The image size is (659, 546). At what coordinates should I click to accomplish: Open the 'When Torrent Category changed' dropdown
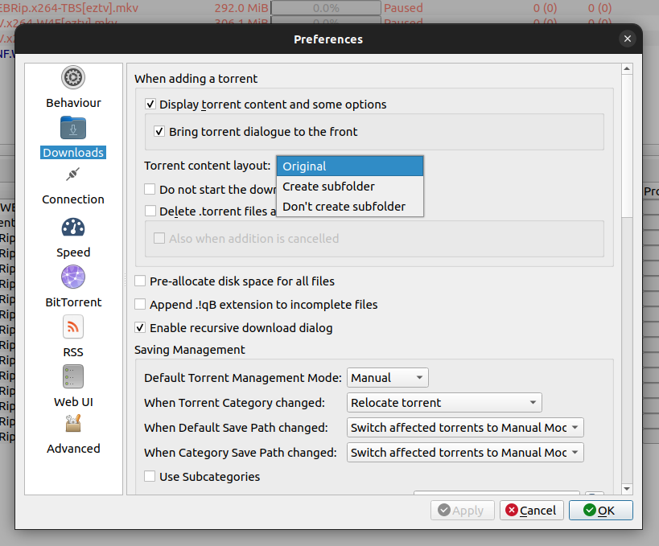(444, 402)
